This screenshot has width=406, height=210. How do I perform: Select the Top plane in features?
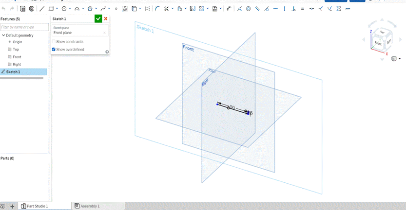(x=16, y=49)
